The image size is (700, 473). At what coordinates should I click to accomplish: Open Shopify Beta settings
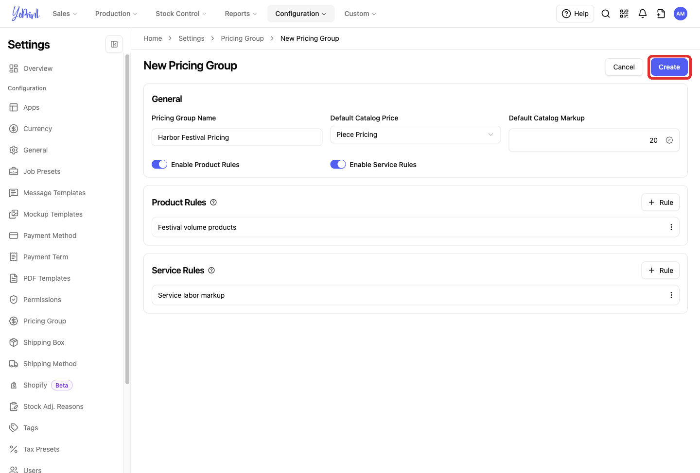(x=41, y=385)
